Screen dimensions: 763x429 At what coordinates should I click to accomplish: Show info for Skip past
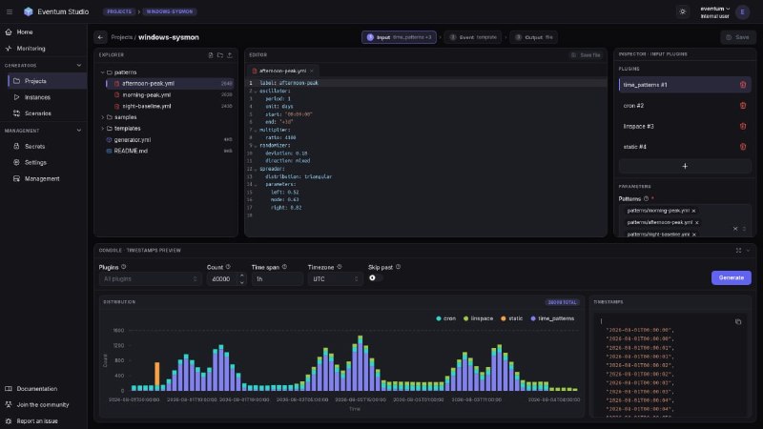pos(398,267)
